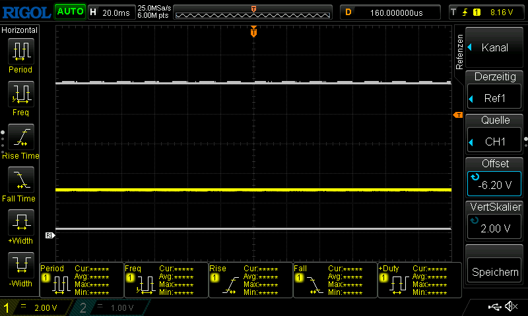
Task: Adjust the Offset -6.20 V field
Action: 495,178
